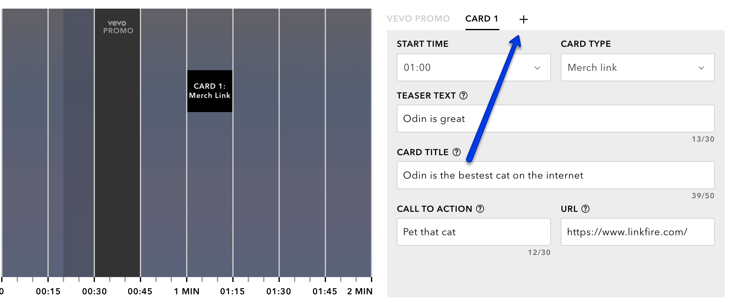This screenshot has width=729, height=298.
Task: Edit the Call To Action field
Action: click(474, 232)
